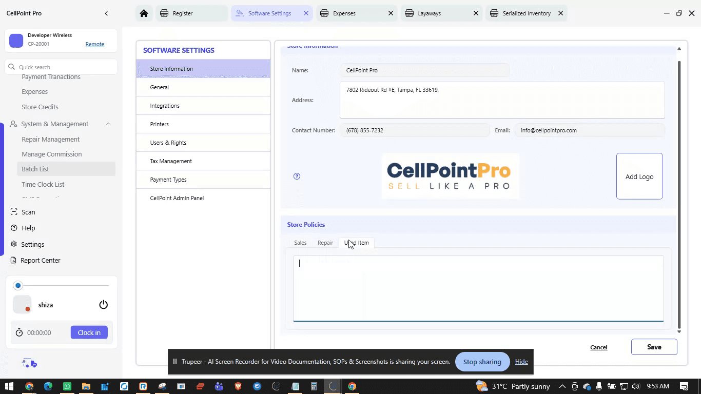Viewport: 701px width, 394px height.
Task: Open Payment Transactions in sidebar
Action: tap(51, 77)
